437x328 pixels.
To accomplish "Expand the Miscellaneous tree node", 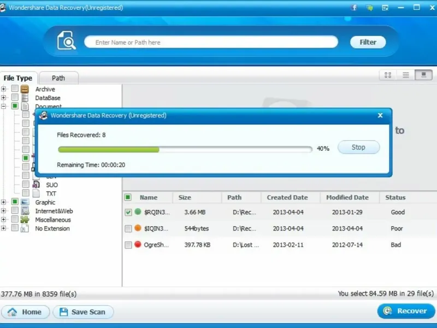I will point(3,219).
